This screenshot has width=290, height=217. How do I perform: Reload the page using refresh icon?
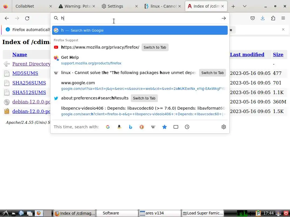point(27,18)
